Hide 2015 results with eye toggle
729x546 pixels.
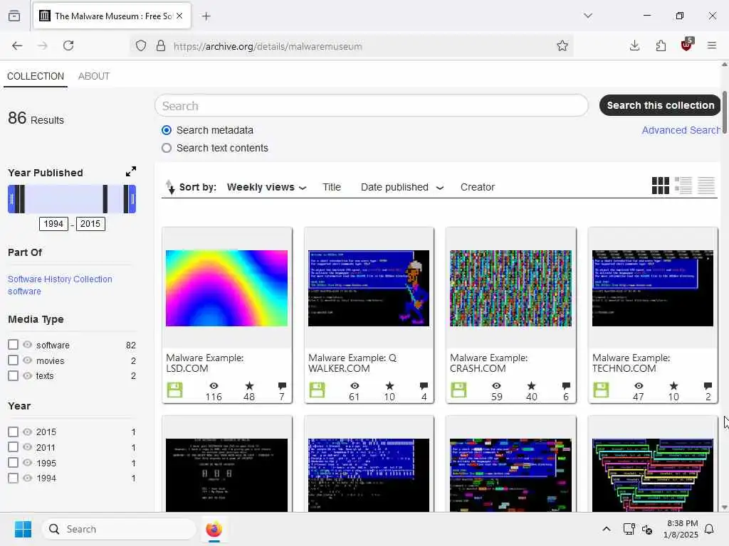[x=28, y=432]
